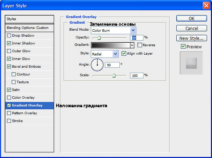Click the New Style button
The width and height of the screenshot is (212, 158).
(x=192, y=38)
